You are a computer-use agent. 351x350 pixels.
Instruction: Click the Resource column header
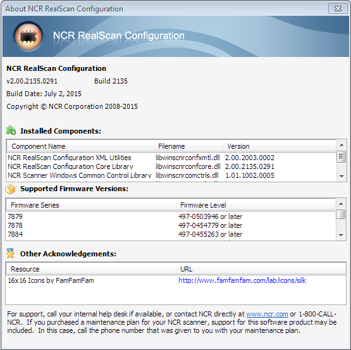[91, 269]
